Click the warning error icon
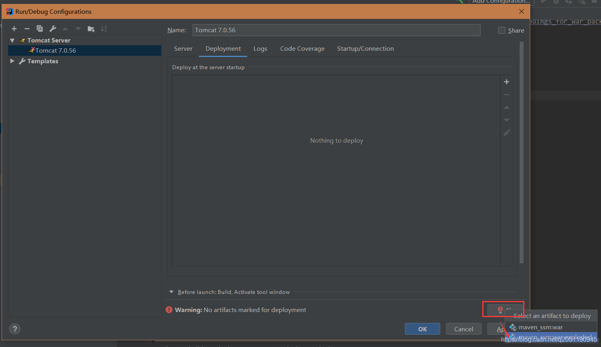This screenshot has width=601, height=347. [x=169, y=310]
